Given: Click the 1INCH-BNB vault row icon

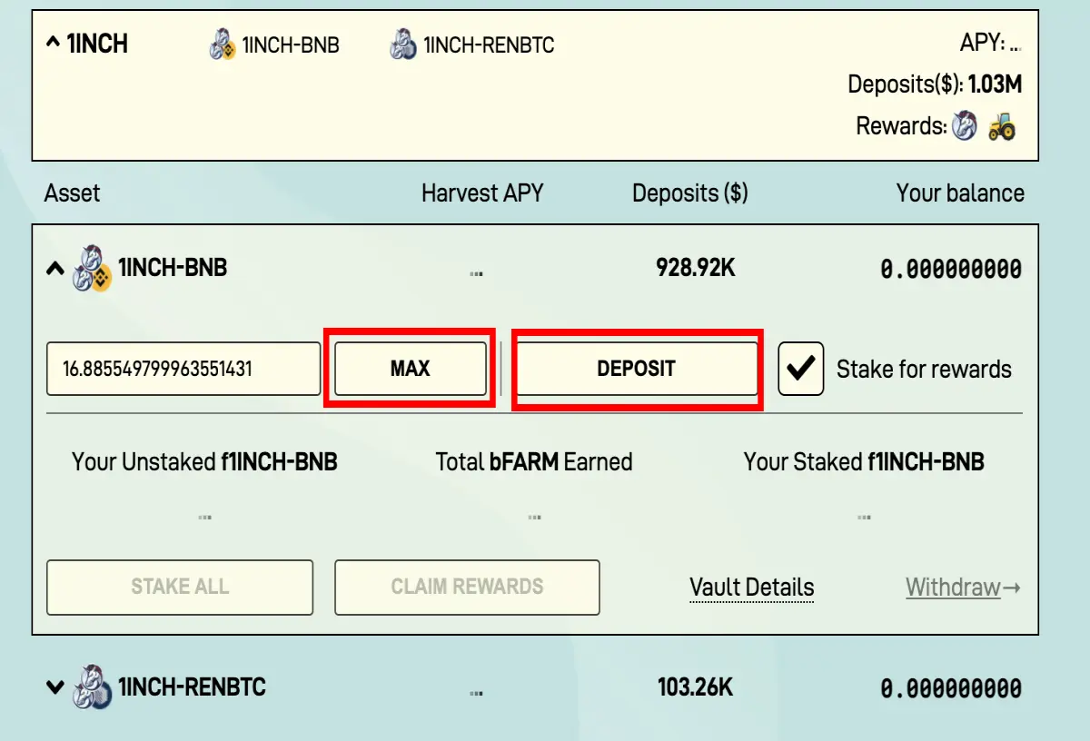Looking at the screenshot, I should pyautogui.click(x=92, y=268).
